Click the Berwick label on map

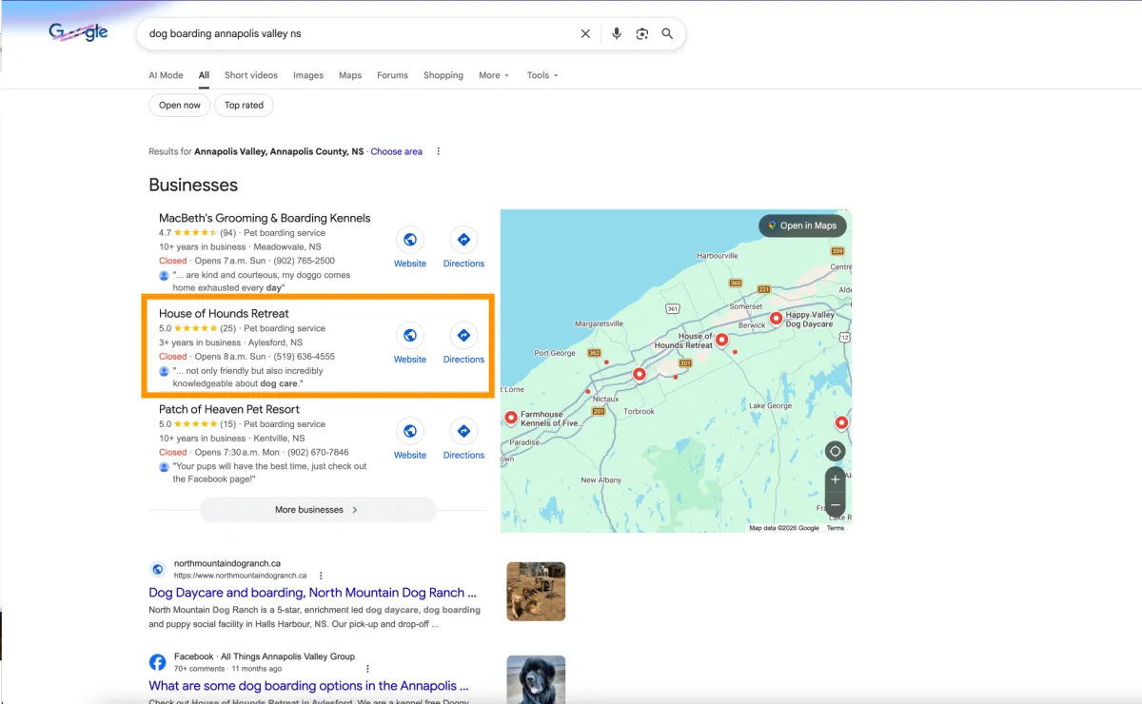752,325
